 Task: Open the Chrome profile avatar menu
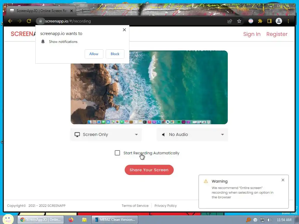279,21
